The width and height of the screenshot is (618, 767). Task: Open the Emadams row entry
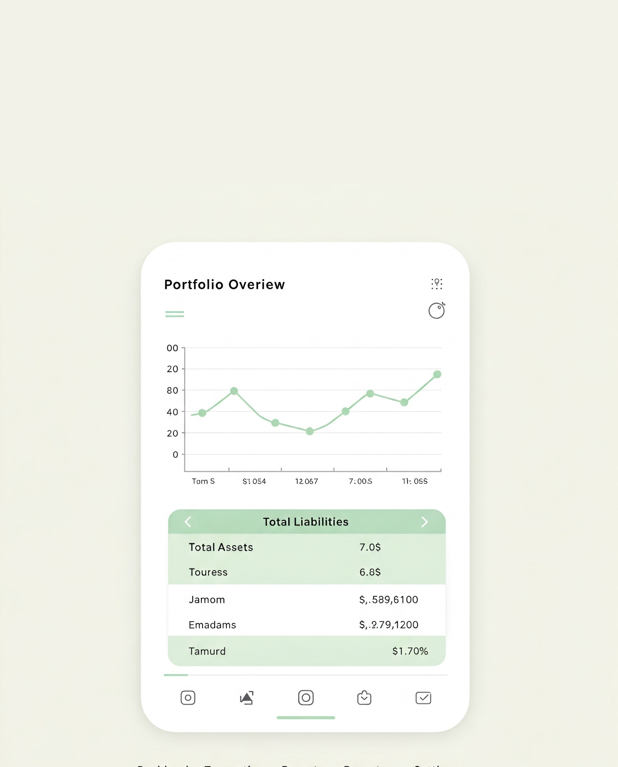(x=306, y=625)
